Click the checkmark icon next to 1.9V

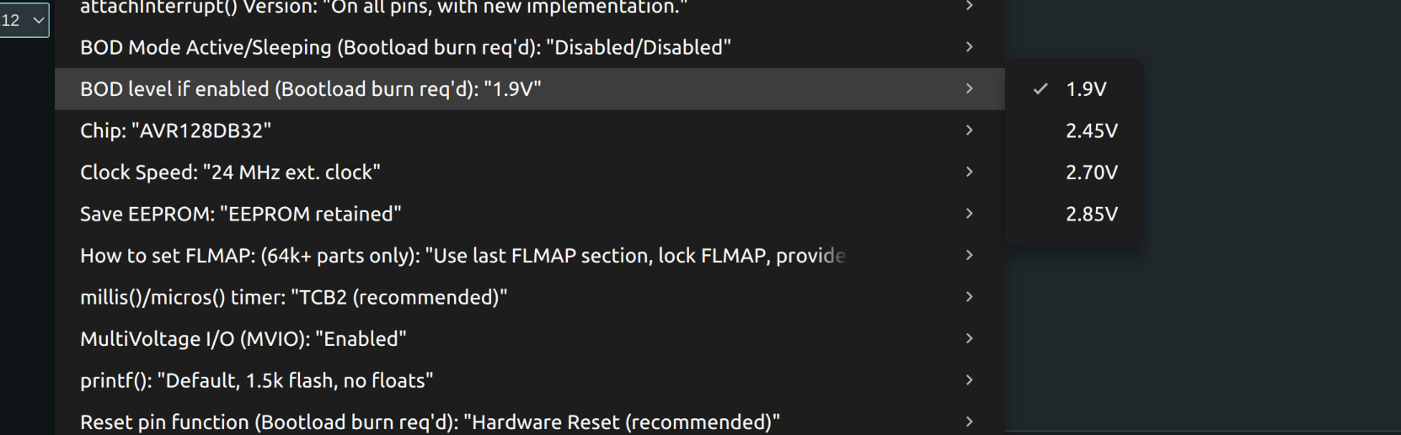1040,88
